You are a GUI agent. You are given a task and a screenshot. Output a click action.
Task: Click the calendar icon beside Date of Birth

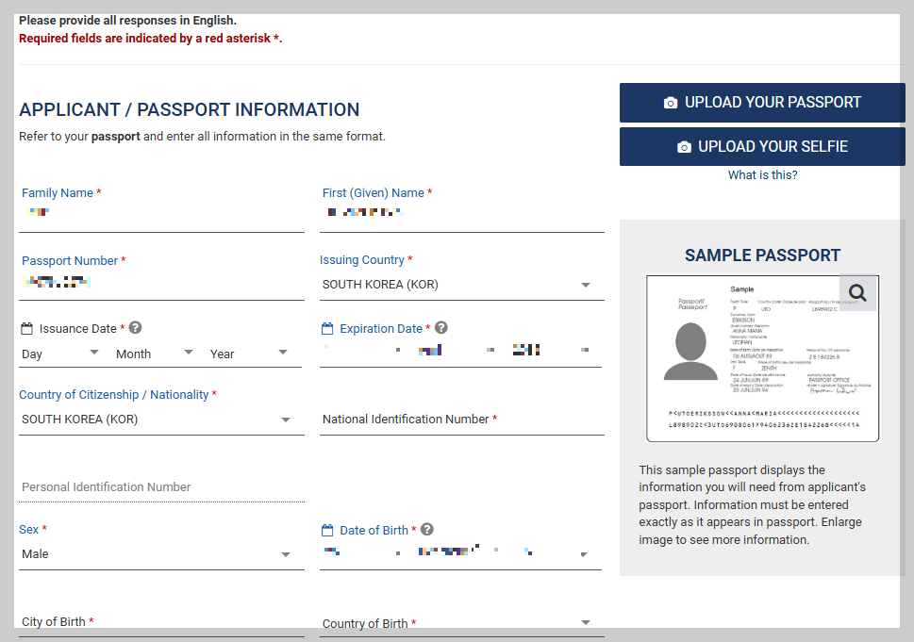click(x=327, y=530)
